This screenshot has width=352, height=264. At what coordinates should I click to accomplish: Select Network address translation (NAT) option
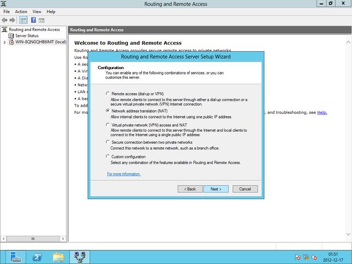[x=108, y=111]
